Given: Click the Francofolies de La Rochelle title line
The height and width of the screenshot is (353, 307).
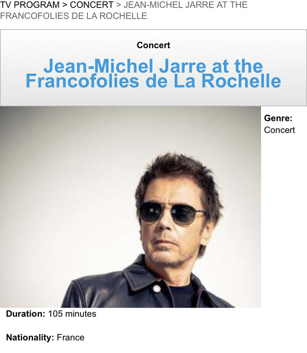Looking at the screenshot, I should pos(153,81).
